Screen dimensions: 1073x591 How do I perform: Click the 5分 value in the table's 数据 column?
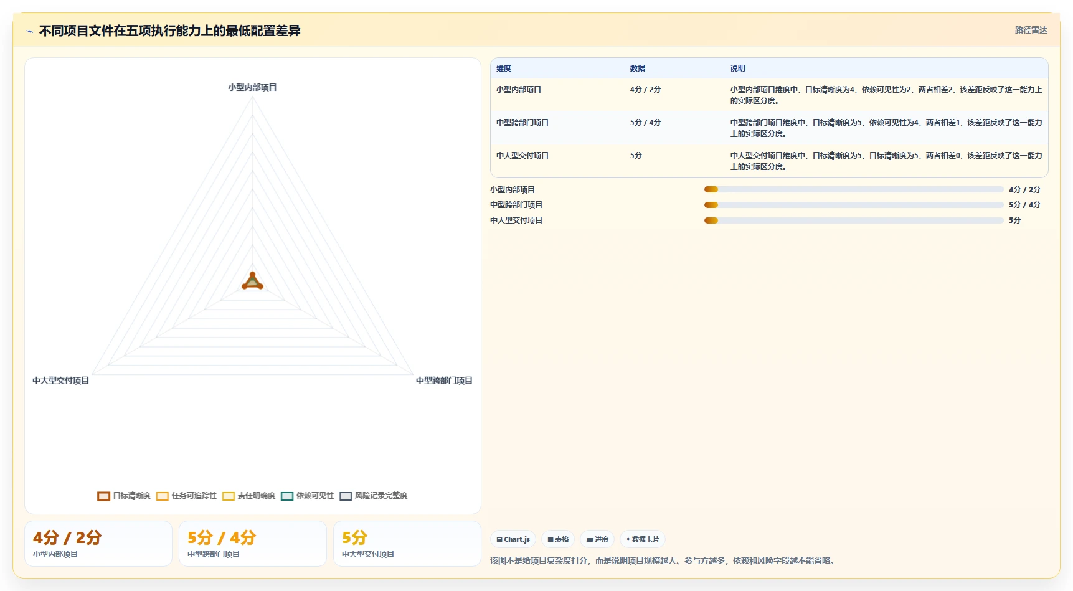(635, 156)
